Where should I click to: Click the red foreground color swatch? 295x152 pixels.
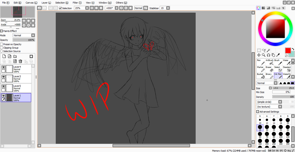(x=288, y=50)
